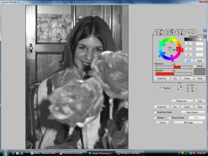This screenshot has width=208, height=156.
Task: Switch to tab 2 with black and white droppers
Action: point(169,32)
